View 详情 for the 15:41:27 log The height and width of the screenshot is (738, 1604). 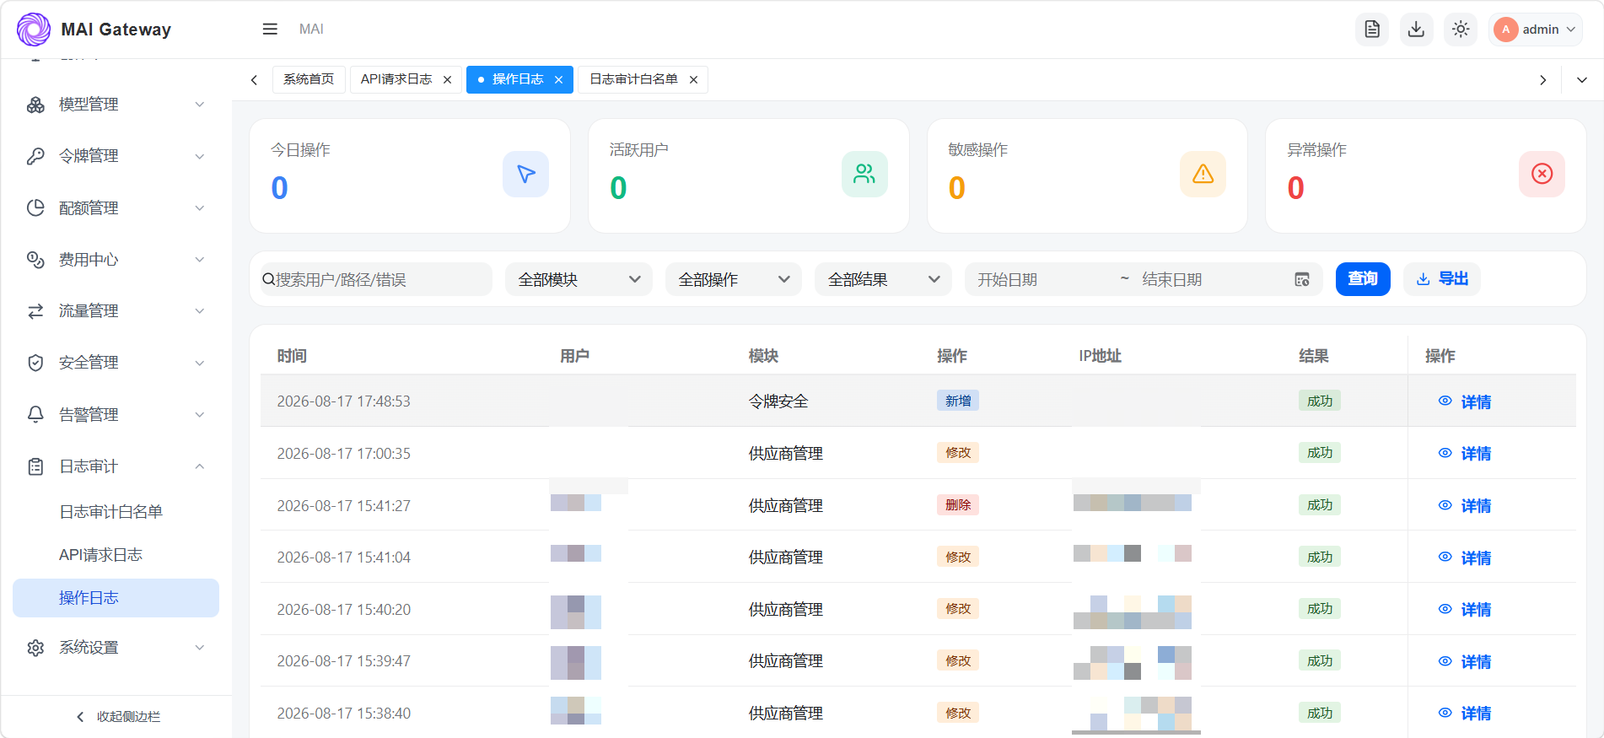1465,505
